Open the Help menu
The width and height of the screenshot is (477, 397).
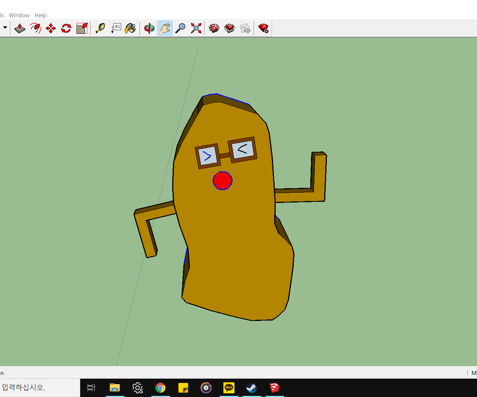pyautogui.click(x=40, y=15)
